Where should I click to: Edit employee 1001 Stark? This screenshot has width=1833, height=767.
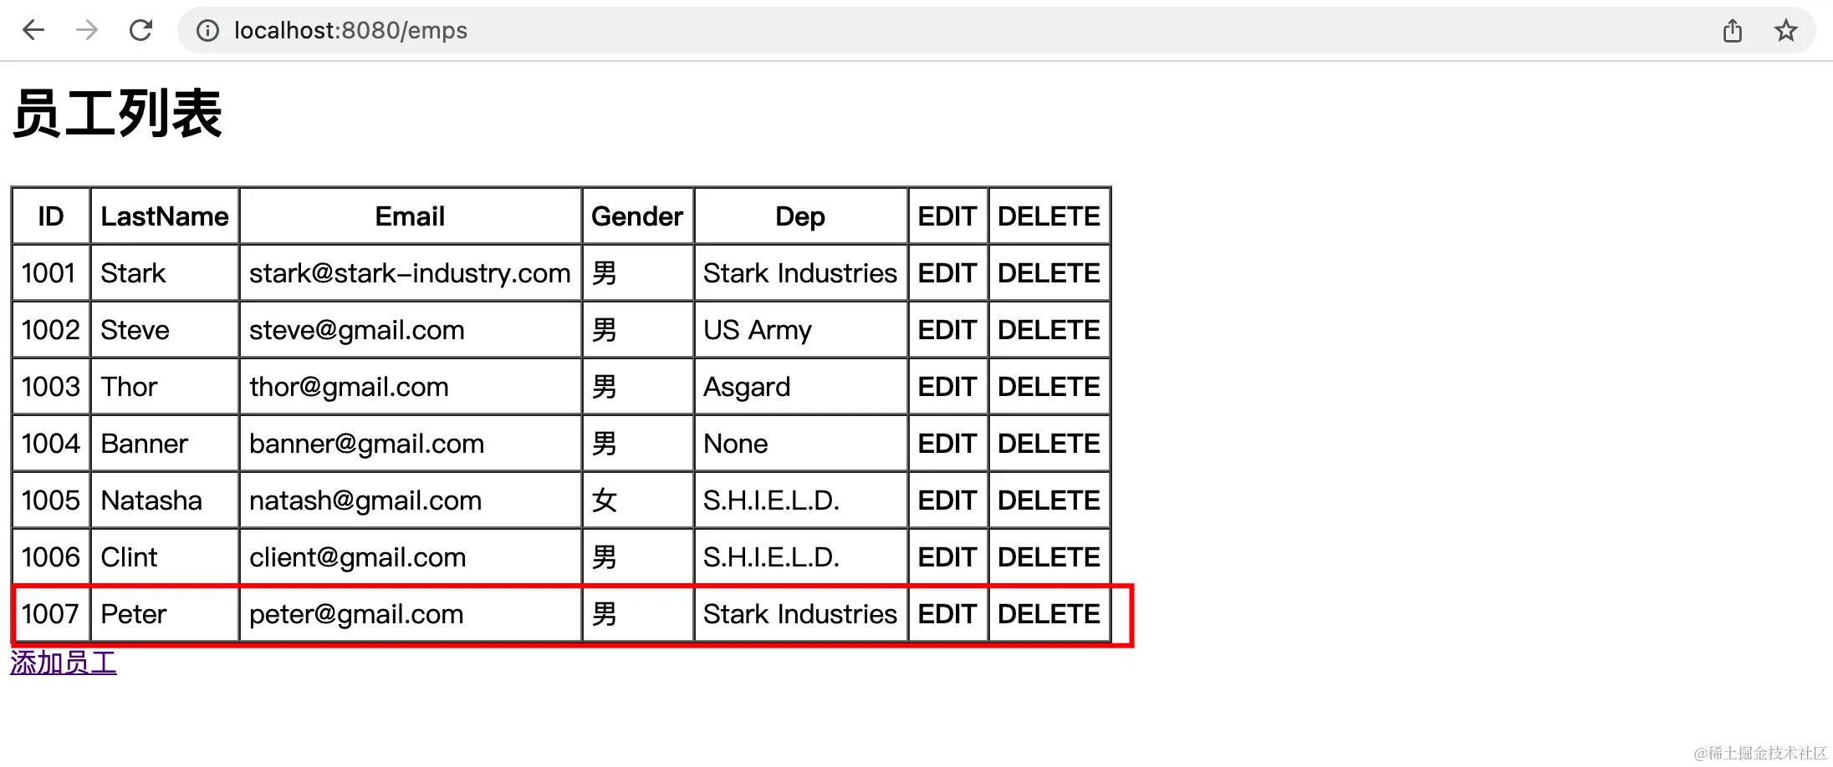point(947,273)
